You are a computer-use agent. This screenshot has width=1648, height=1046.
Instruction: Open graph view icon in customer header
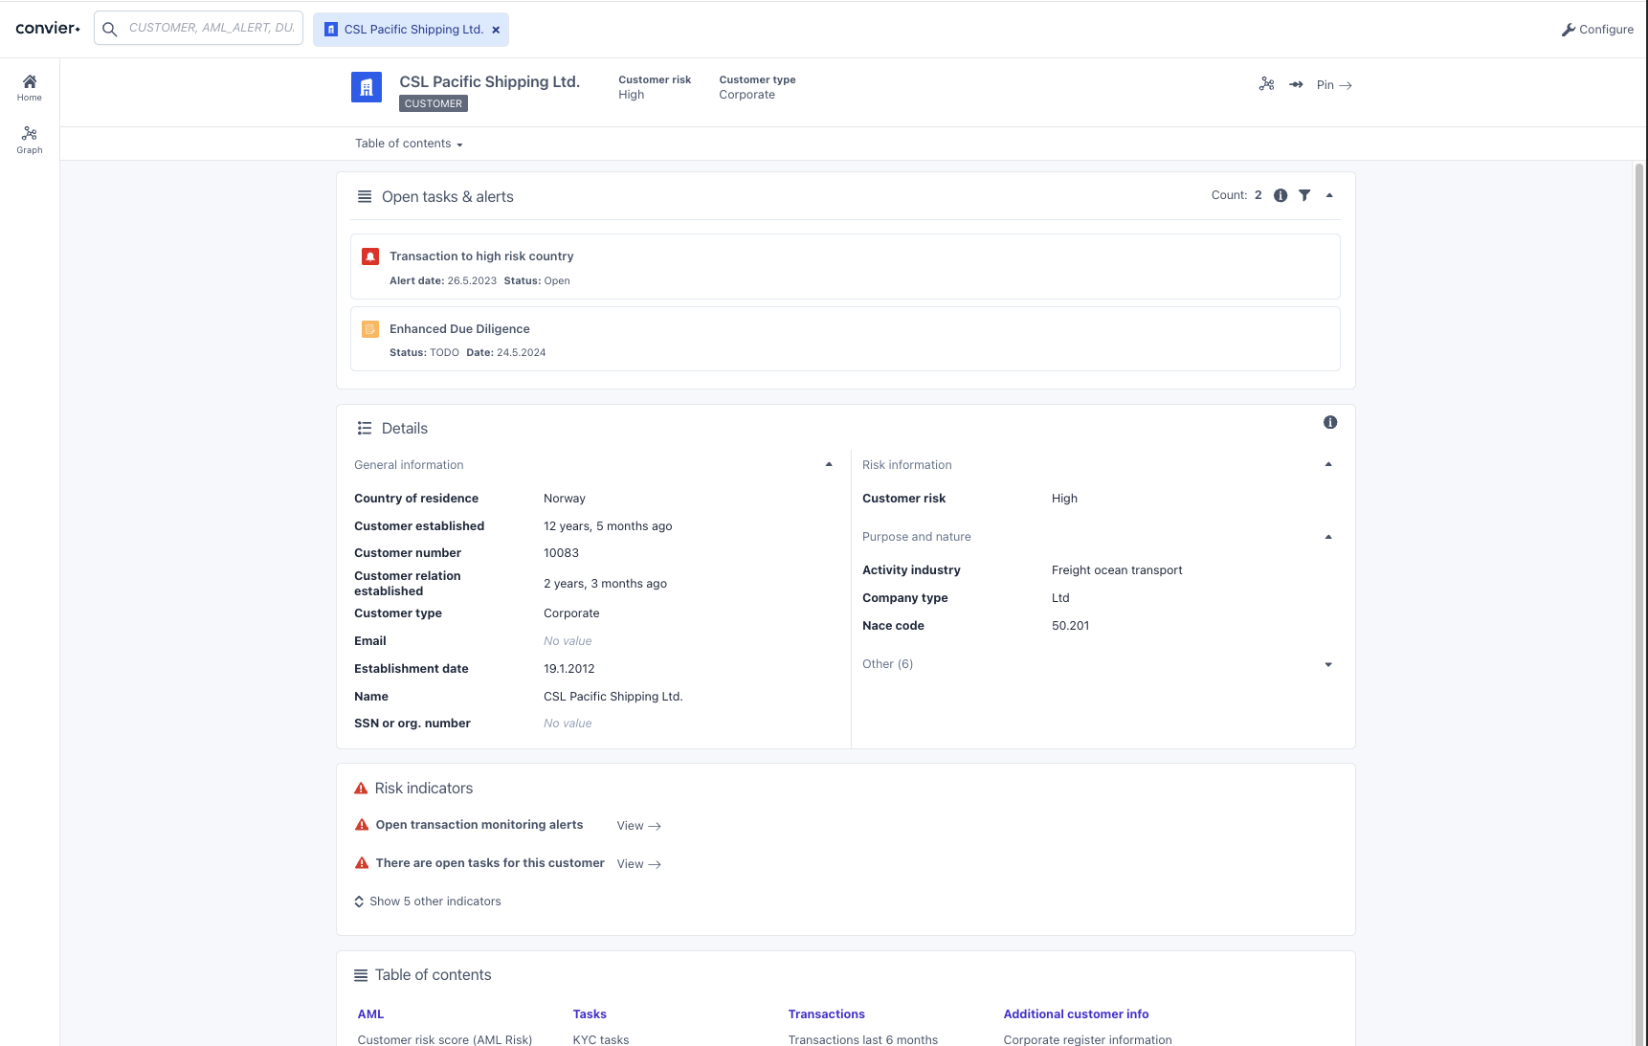(1267, 84)
